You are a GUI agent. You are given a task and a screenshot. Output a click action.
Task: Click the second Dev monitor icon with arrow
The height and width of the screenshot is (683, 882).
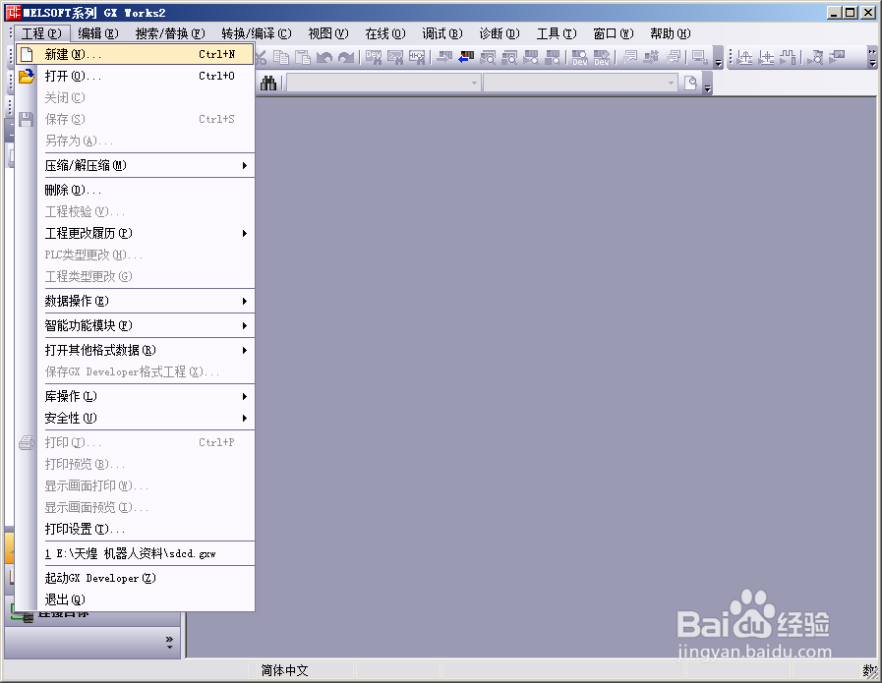click(x=602, y=57)
